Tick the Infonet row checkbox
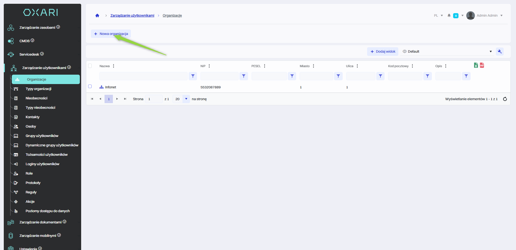The height and width of the screenshot is (250, 516). click(x=90, y=86)
